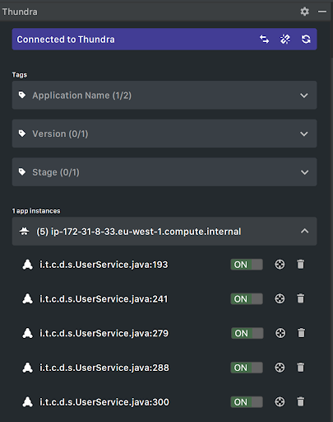
Task: Locate the UserService.java:288 tracepoint in source
Action: click(x=280, y=368)
